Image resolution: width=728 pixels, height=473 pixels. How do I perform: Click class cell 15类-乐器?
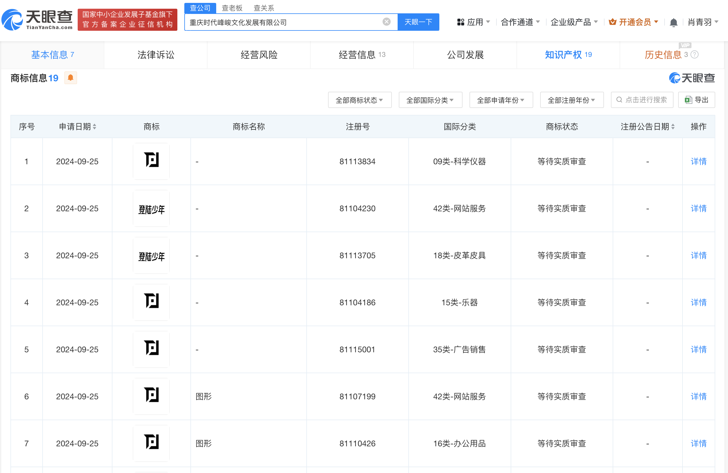point(459,302)
